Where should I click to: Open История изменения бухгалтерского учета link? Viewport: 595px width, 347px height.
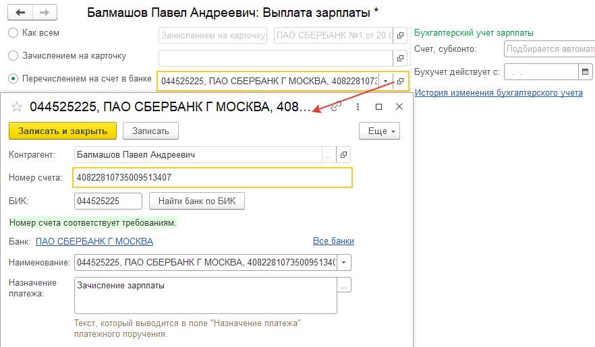[x=499, y=92]
